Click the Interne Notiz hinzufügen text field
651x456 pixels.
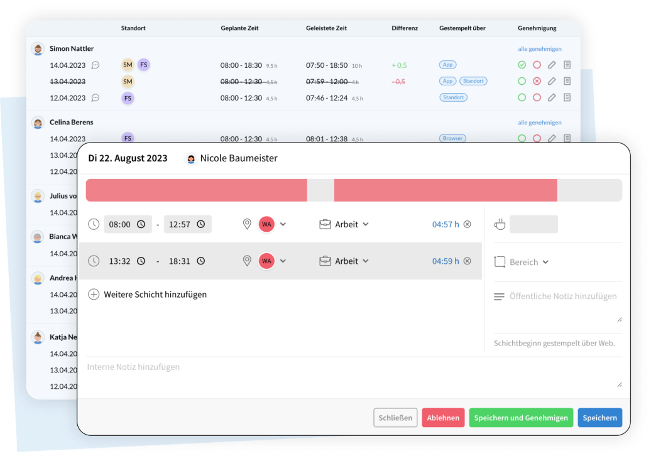[x=352, y=375]
